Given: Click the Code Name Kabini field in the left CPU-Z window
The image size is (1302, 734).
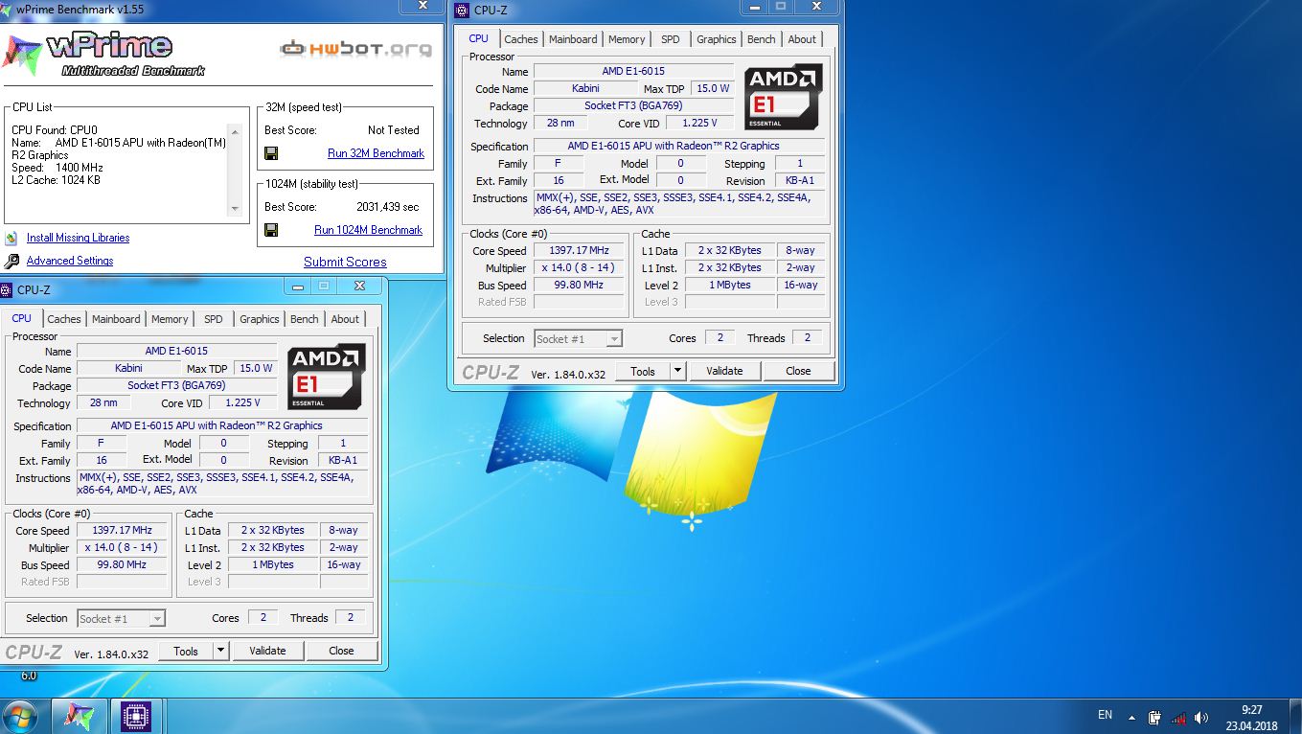Looking at the screenshot, I should coord(128,368).
